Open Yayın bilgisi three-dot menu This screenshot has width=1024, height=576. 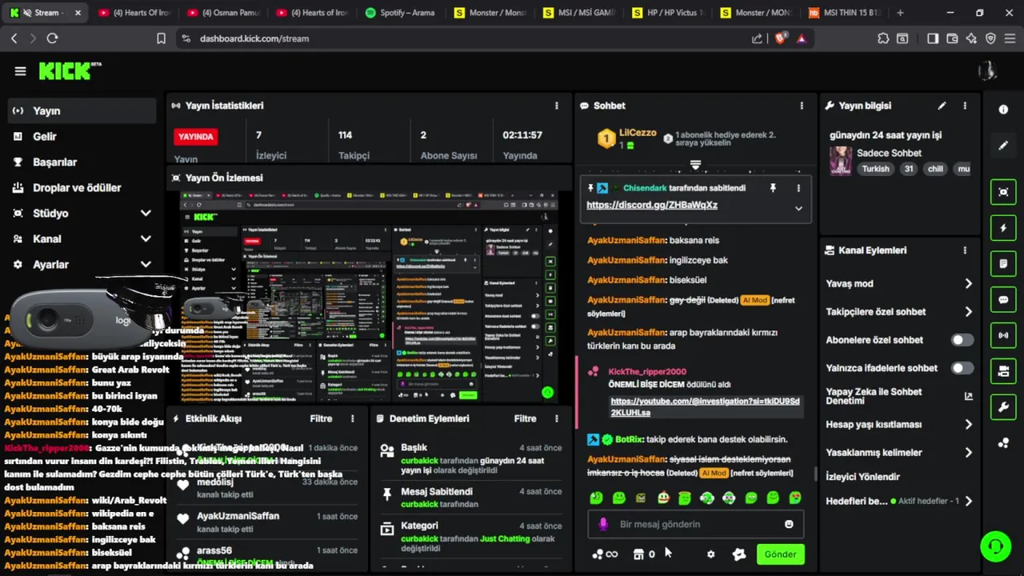pos(965,106)
